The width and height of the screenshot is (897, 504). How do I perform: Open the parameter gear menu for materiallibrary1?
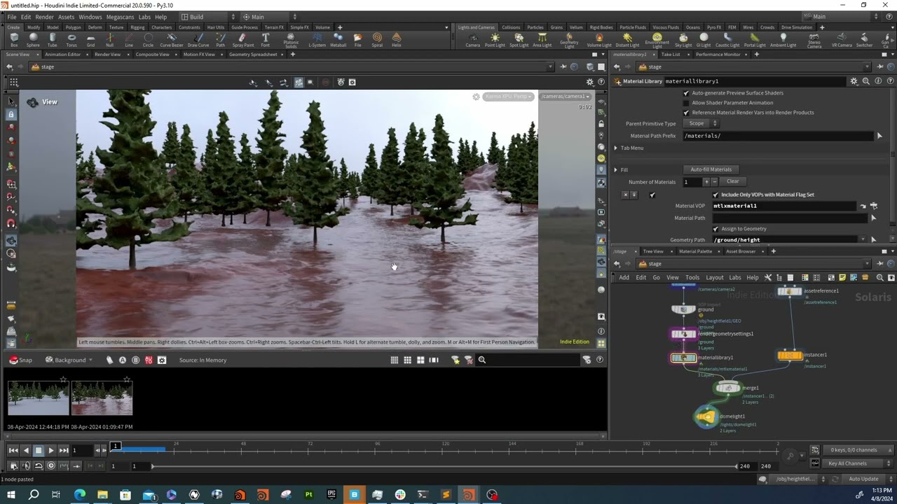[x=854, y=81]
